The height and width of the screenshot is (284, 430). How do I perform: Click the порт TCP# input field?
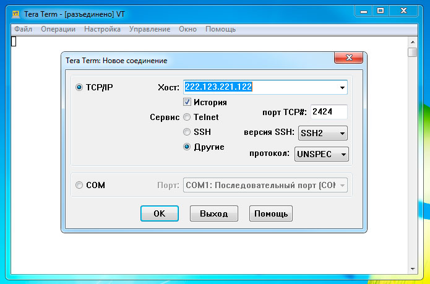pyautogui.click(x=328, y=112)
